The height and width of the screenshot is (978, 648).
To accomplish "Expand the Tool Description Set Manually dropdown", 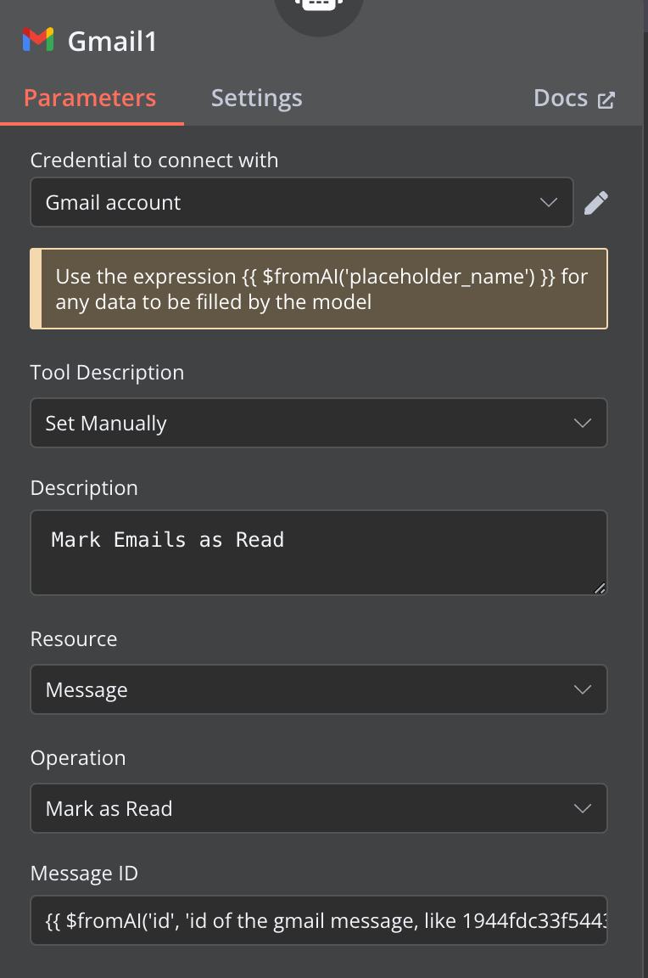I will point(318,423).
